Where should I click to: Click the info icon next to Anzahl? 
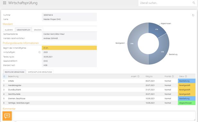[x=139, y=76]
